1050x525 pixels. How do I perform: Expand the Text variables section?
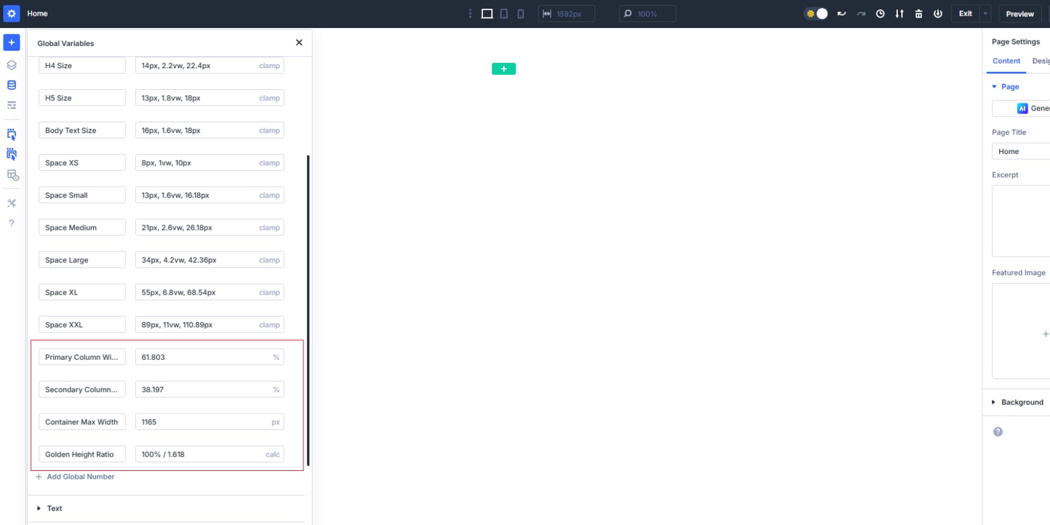54,508
